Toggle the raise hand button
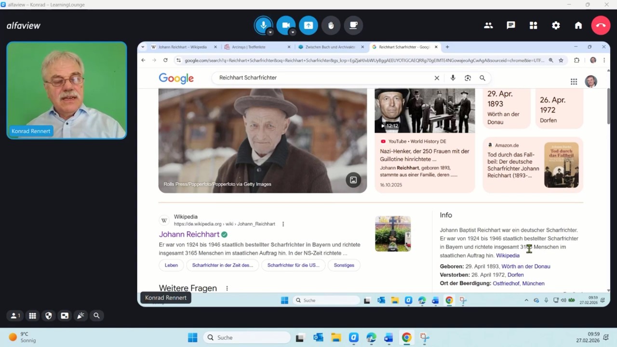Image resolution: width=617 pixels, height=347 pixels. pyautogui.click(x=331, y=26)
